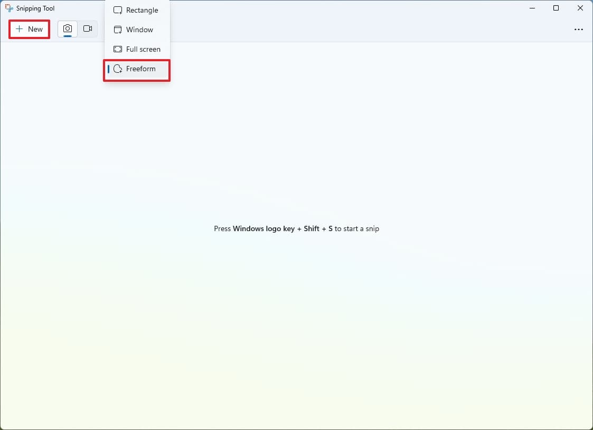Open the three-dot See more menu

pos(578,30)
